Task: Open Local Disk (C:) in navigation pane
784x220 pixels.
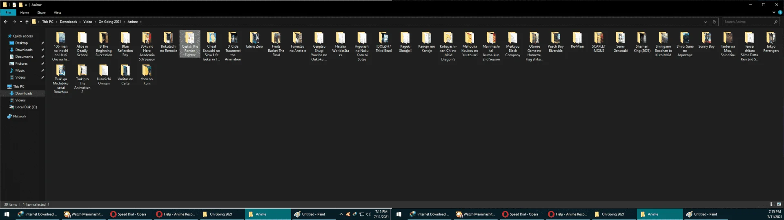Action: 26,107
